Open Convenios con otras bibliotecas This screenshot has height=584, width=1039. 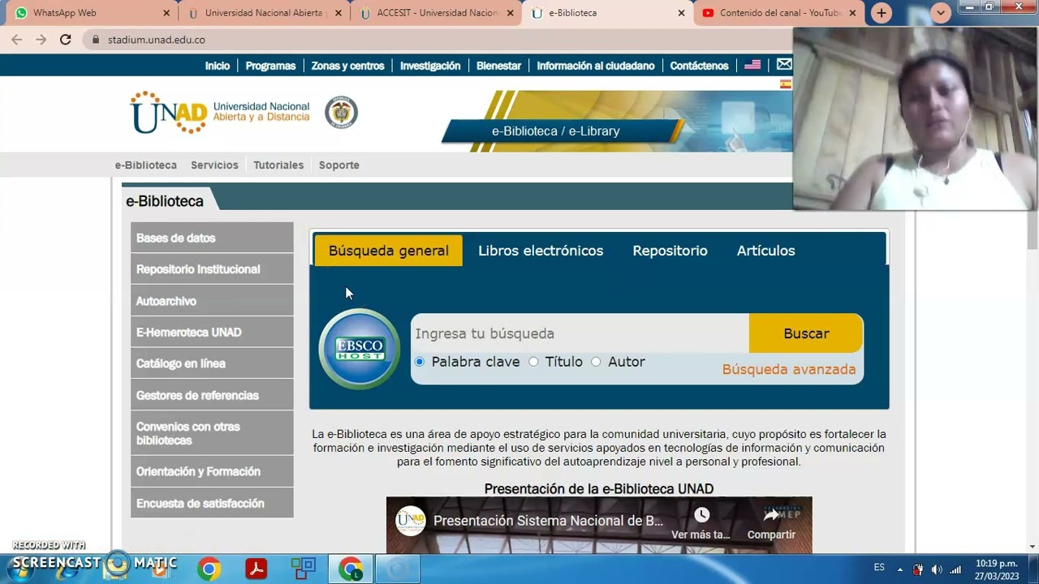coord(212,433)
